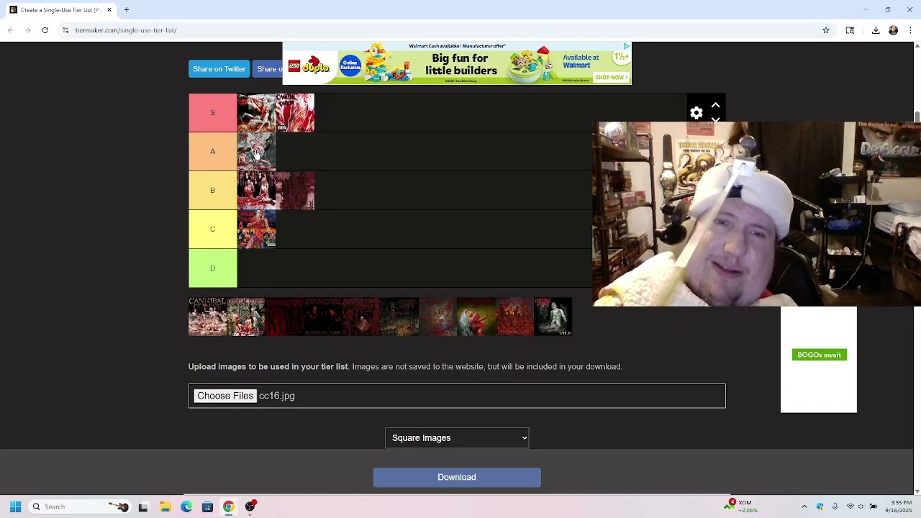This screenshot has height=518, width=921.
Task: Go back with the browser back arrow
Action: click(10, 30)
